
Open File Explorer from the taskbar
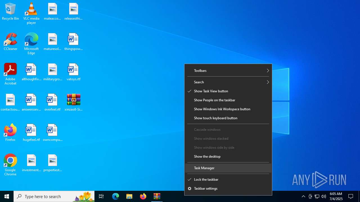pos(129,196)
